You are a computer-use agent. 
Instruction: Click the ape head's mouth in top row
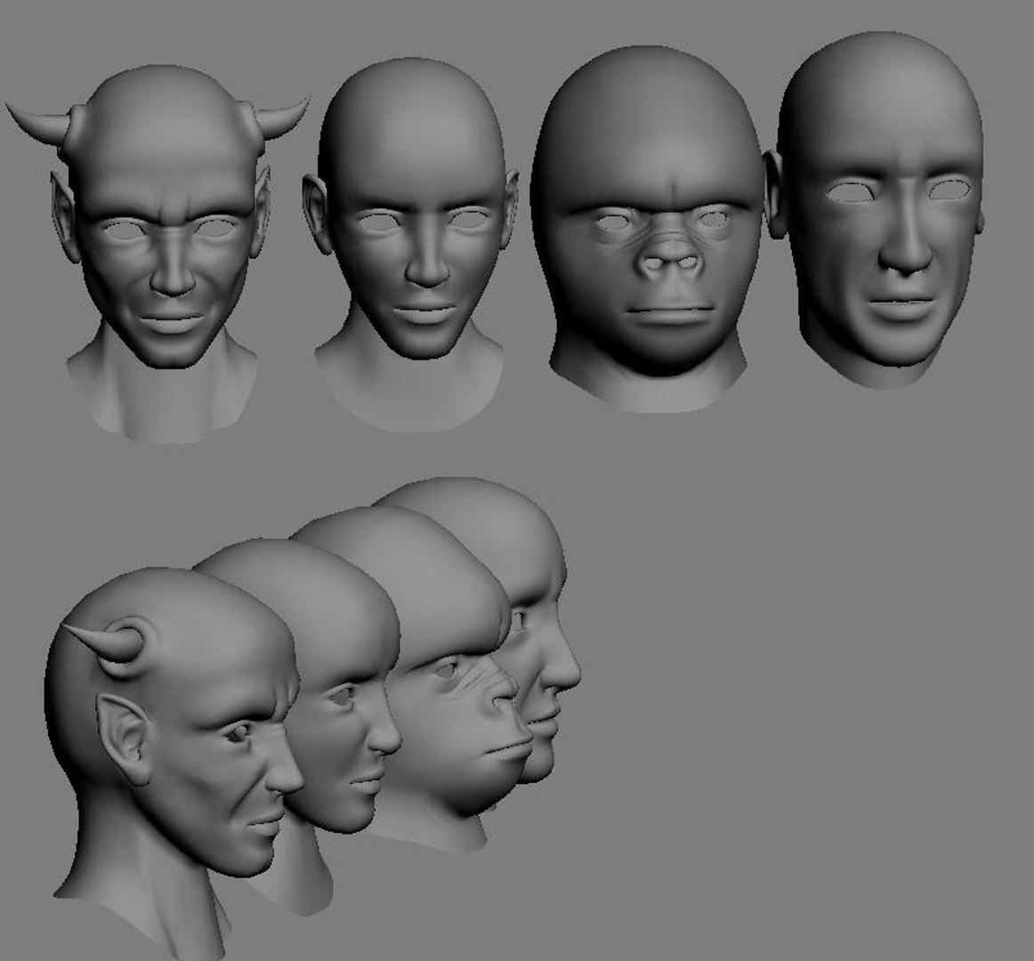point(669,311)
